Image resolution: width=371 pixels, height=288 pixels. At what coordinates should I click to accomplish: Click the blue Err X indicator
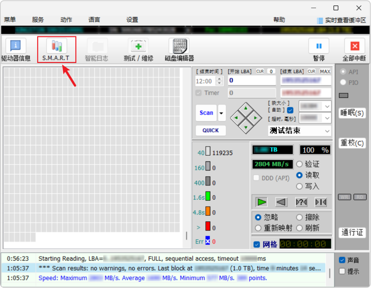(x=207, y=241)
